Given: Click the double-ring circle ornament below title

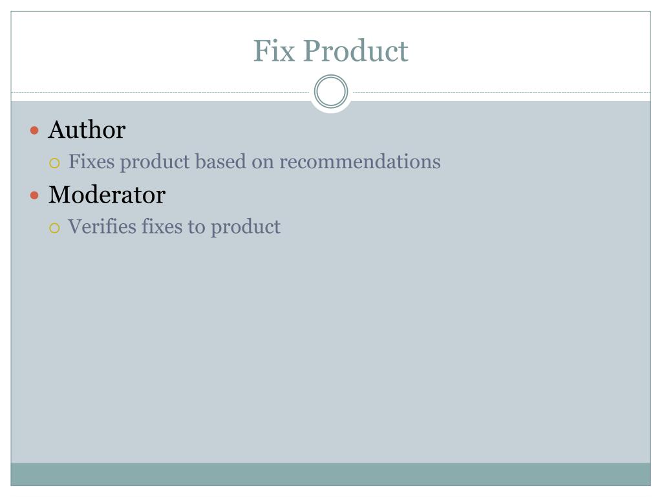Looking at the screenshot, I should click(x=331, y=91).
